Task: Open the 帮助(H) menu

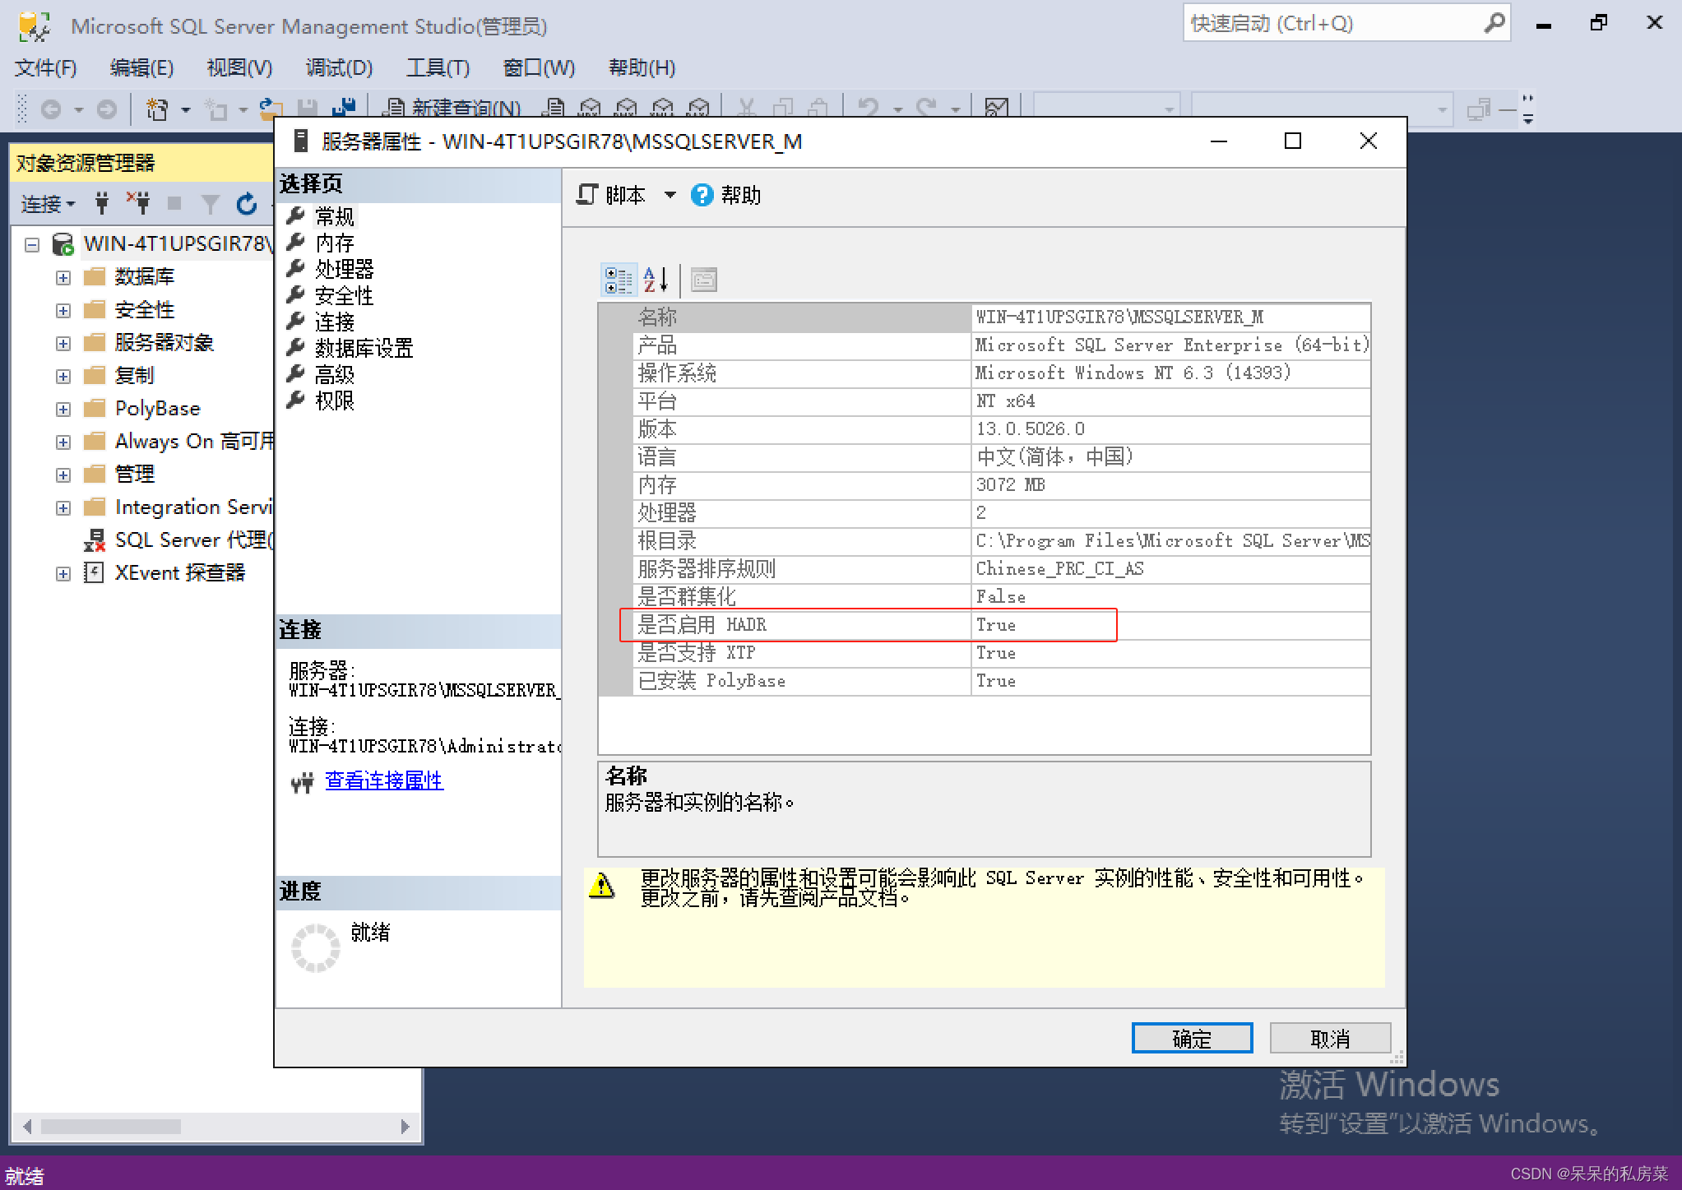Action: coord(642,67)
